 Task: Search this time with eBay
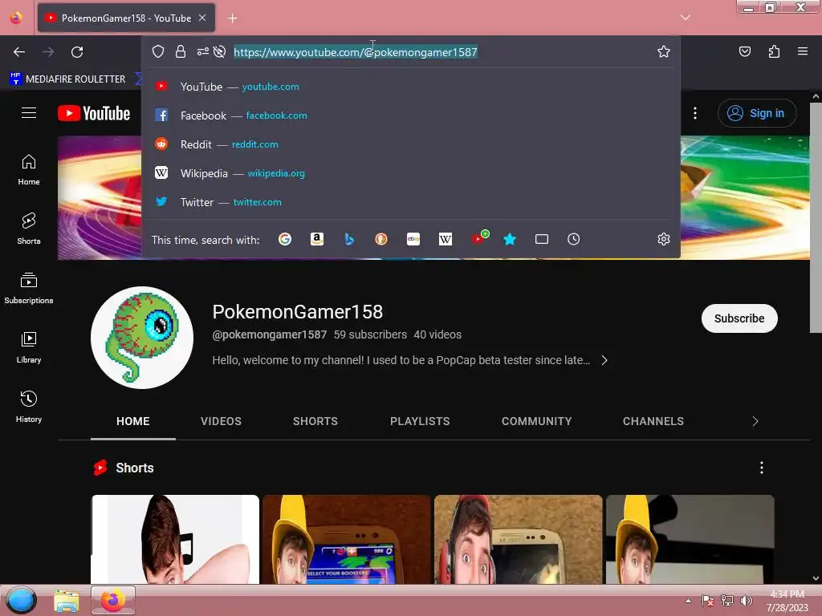[x=413, y=239]
